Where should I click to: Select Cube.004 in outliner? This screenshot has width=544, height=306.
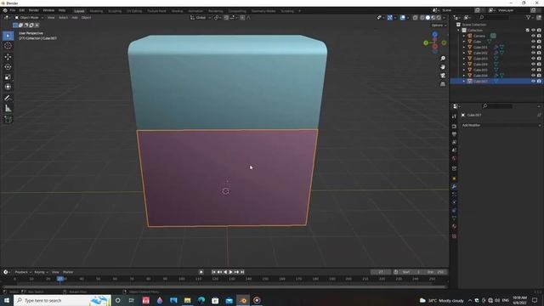(x=480, y=65)
